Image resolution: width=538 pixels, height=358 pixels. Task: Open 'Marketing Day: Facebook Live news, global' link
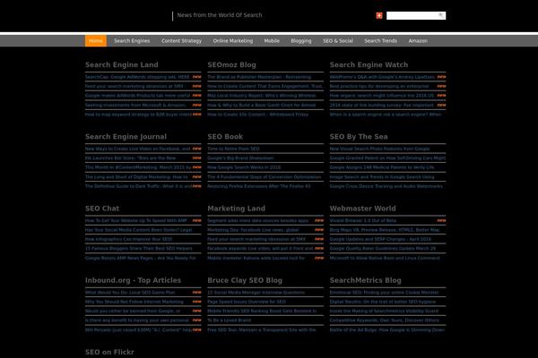click(253, 230)
